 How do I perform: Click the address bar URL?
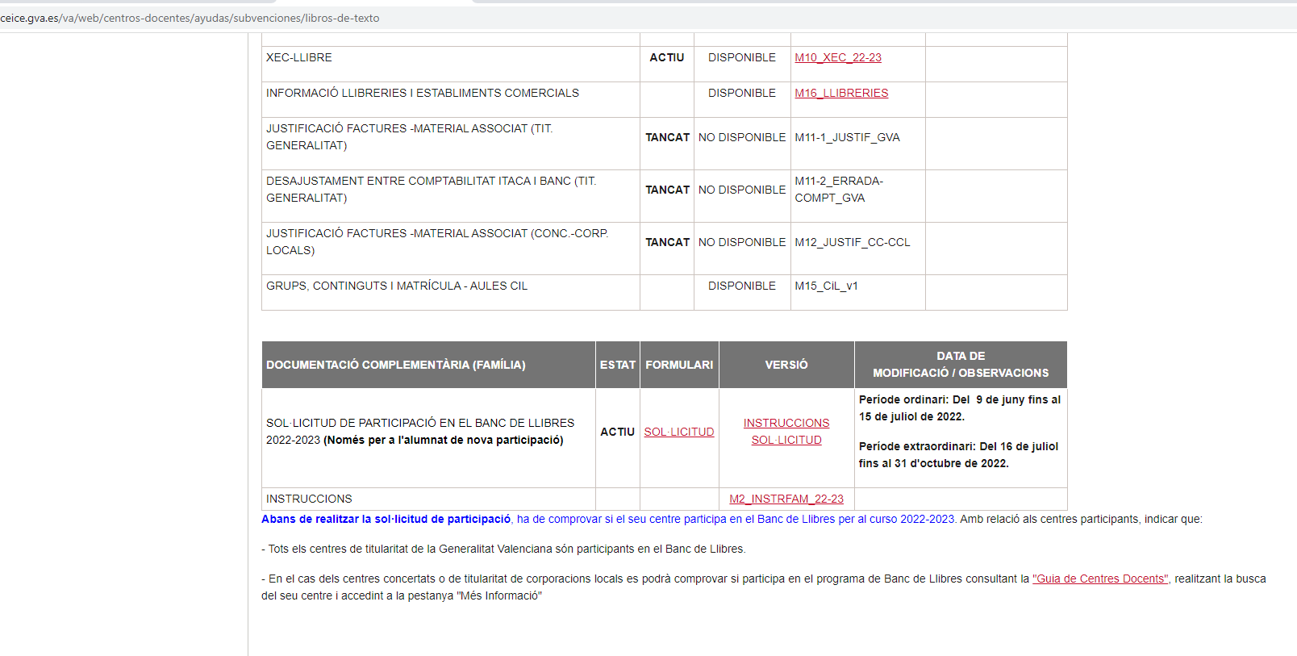pos(190,18)
